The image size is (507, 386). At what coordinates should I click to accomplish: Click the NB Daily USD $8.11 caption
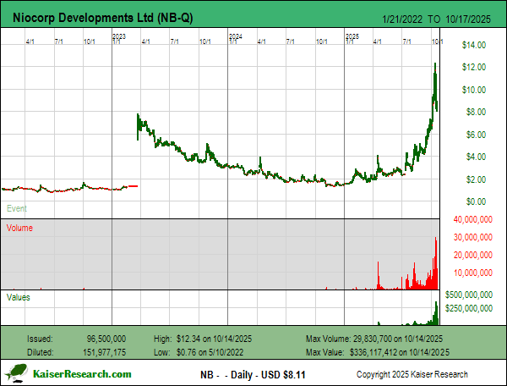[x=253, y=375]
